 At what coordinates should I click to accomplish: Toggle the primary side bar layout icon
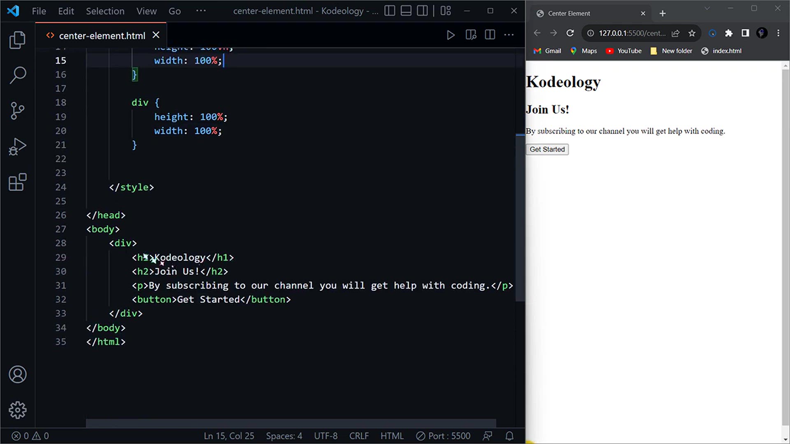coord(390,11)
